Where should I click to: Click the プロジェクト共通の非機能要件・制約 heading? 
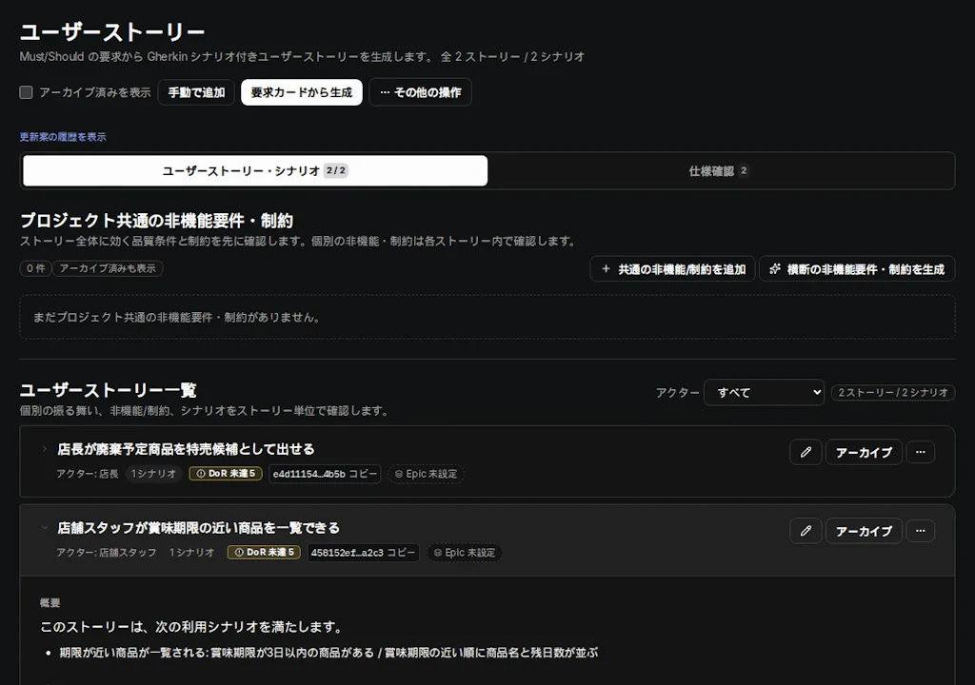156,221
